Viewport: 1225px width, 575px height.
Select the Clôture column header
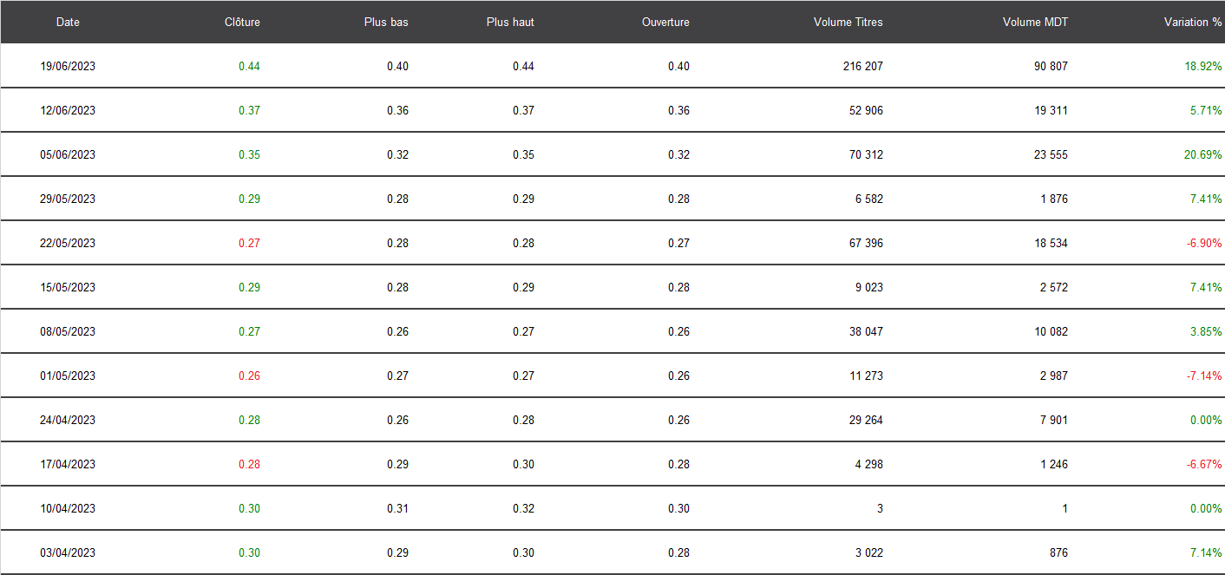point(242,22)
